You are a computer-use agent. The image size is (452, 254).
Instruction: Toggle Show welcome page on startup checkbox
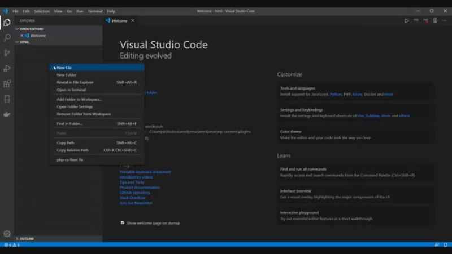(x=123, y=222)
